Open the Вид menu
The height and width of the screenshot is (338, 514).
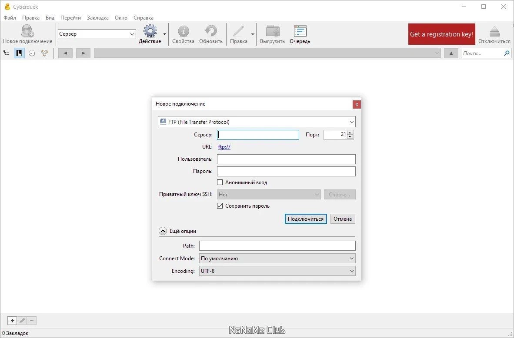pyautogui.click(x=50, y=18)
